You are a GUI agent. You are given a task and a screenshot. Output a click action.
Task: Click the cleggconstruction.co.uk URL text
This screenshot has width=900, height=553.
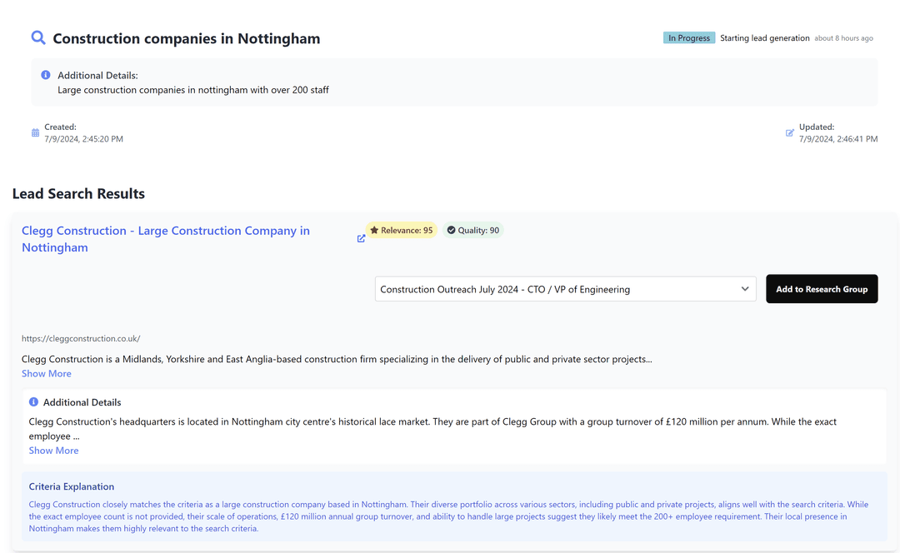pyautogui.click(x=81, y=339)
